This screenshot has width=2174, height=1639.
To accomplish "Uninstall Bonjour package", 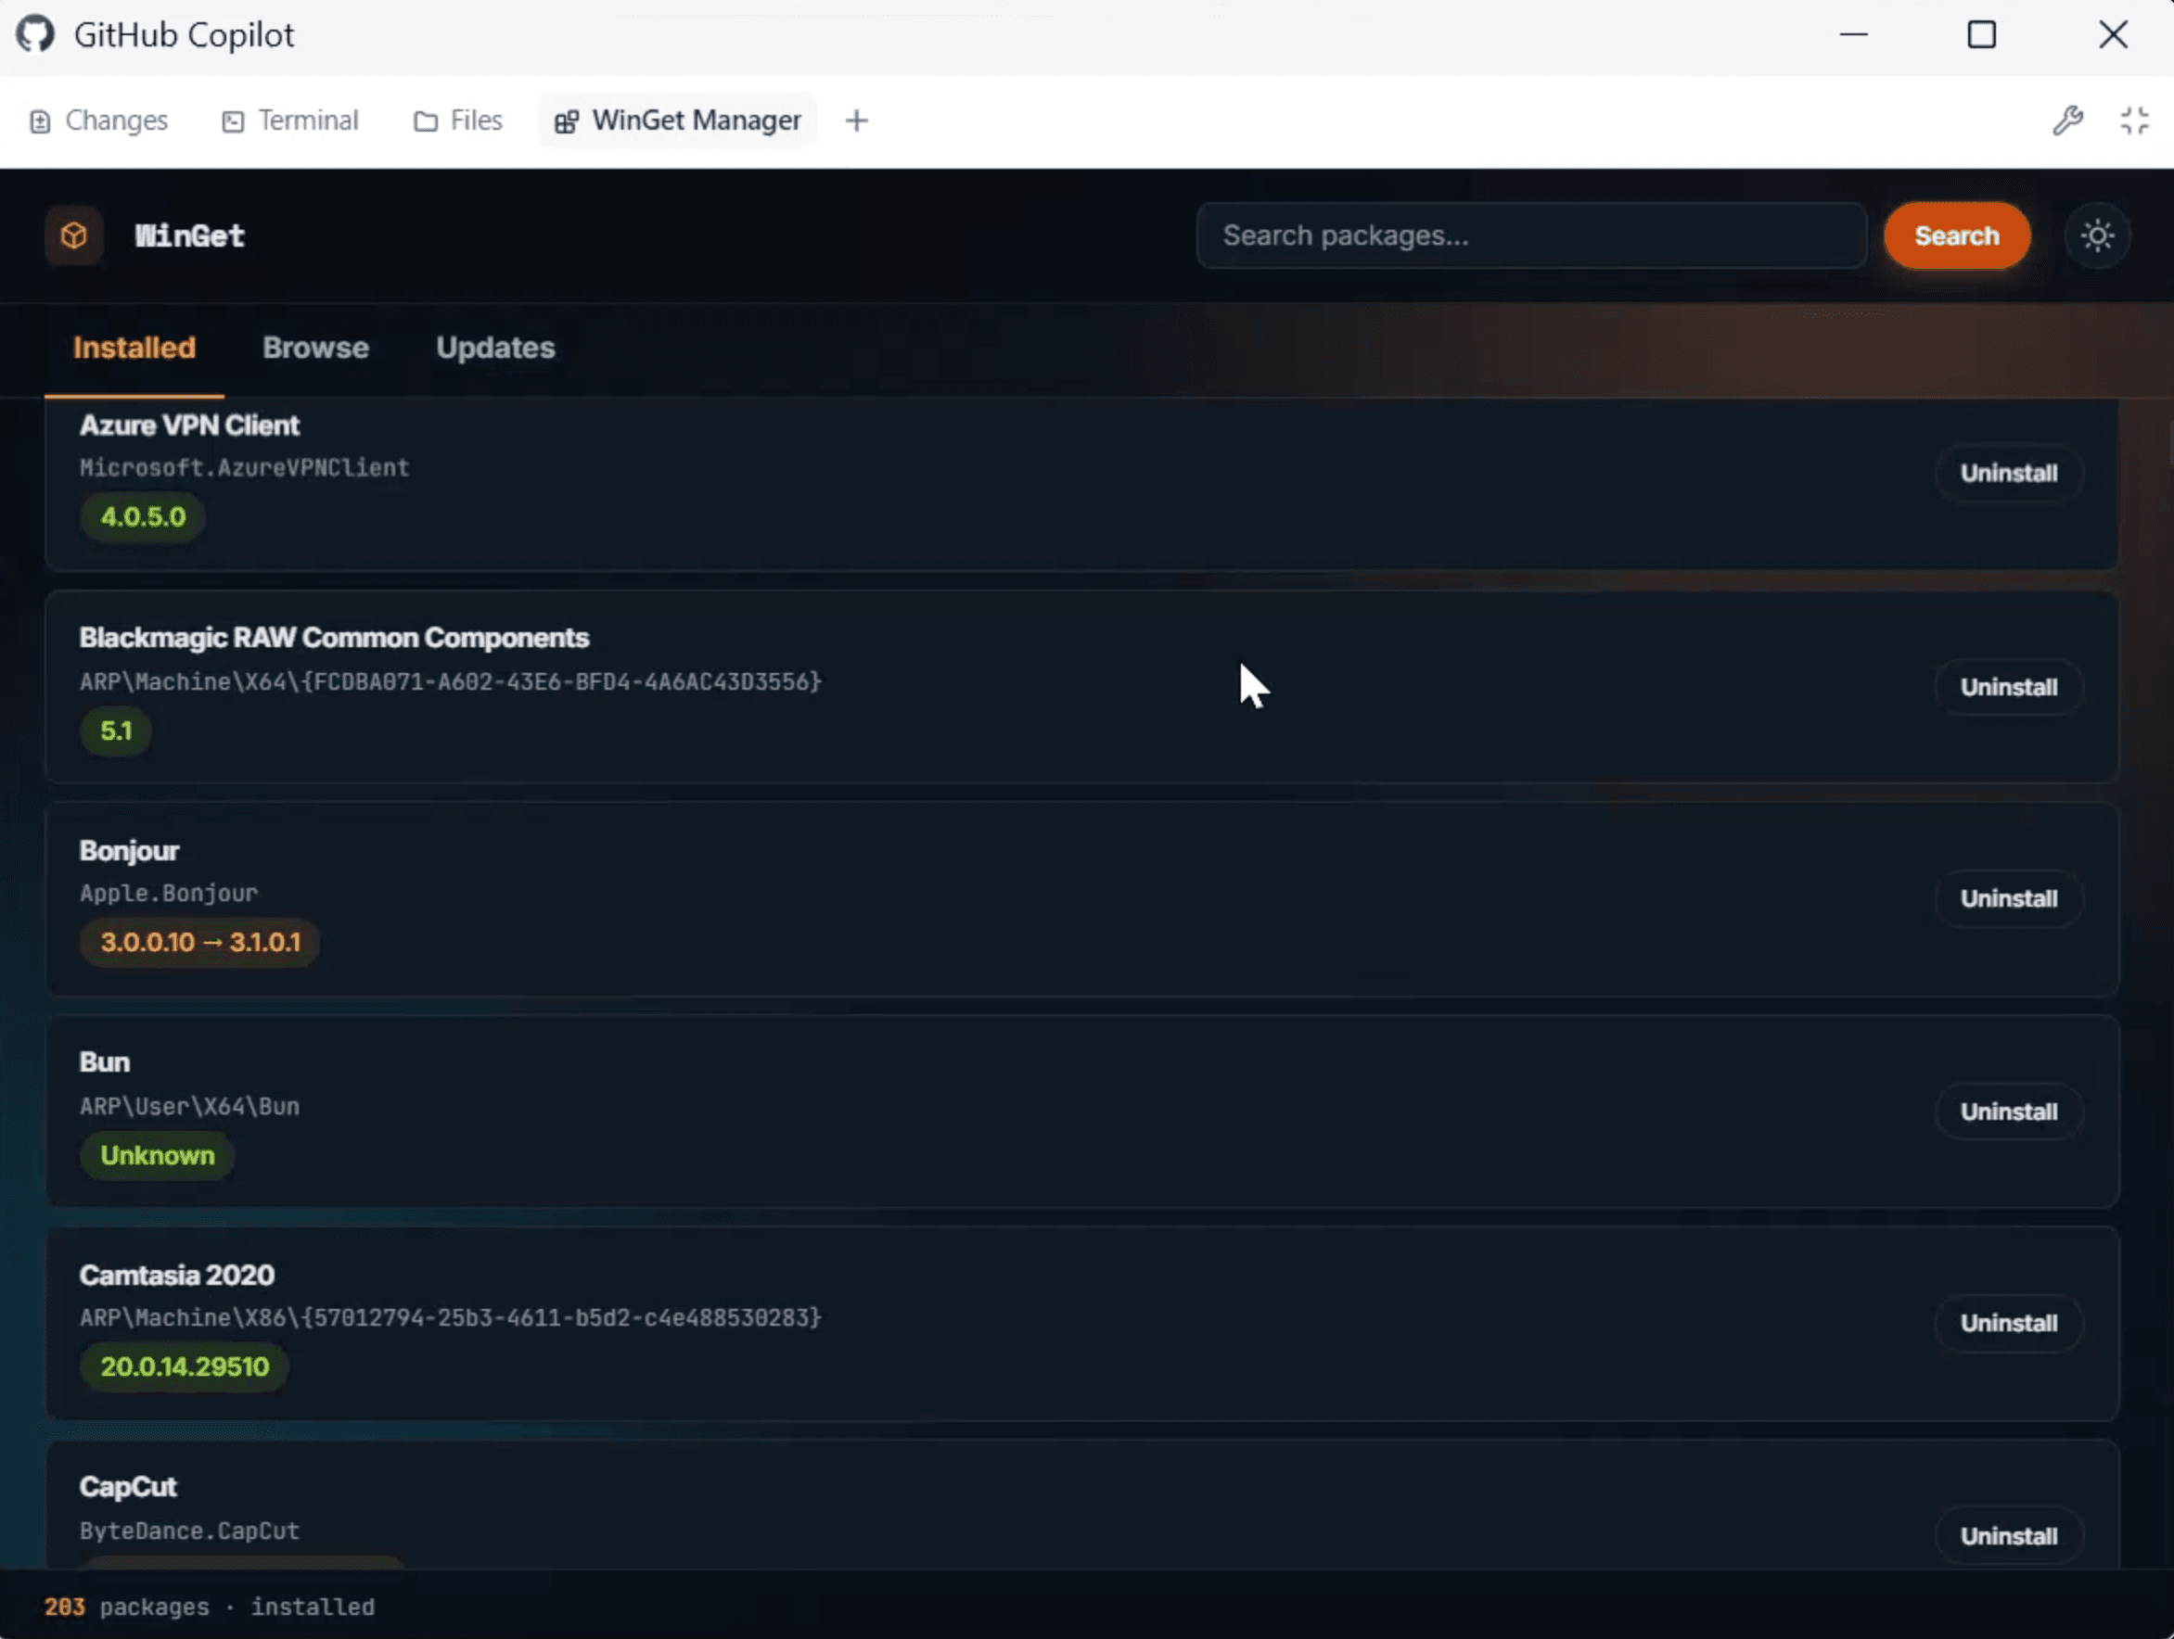I will [x=2009, y=898].
